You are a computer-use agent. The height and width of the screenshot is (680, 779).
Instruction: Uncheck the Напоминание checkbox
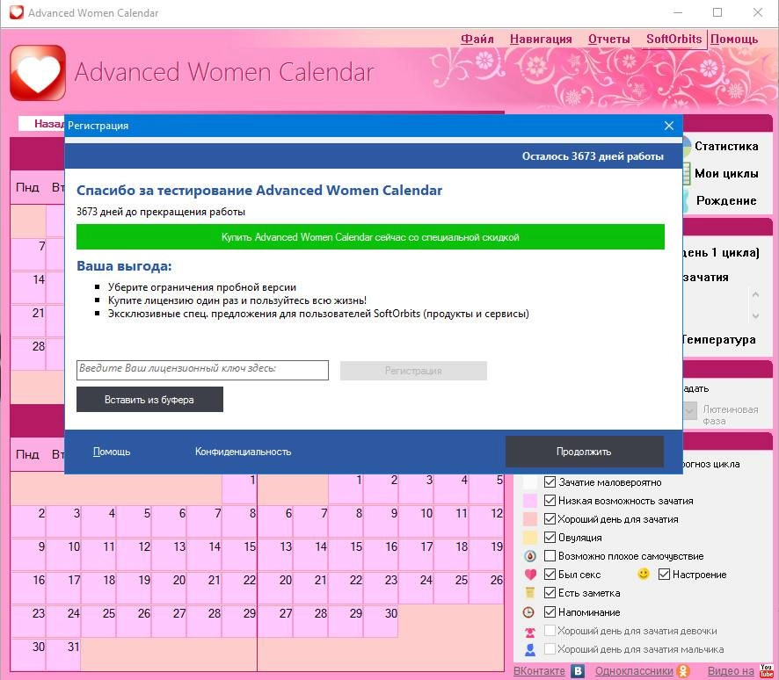click(x=550, y=612)
